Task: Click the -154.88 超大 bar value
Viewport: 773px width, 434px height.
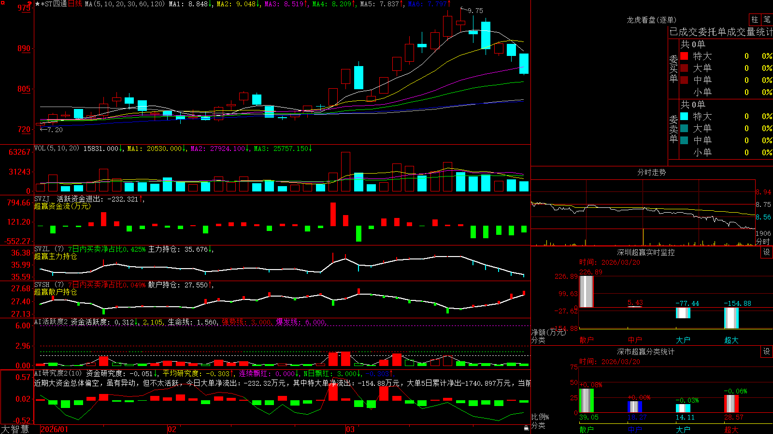Action: coord(737,303)
